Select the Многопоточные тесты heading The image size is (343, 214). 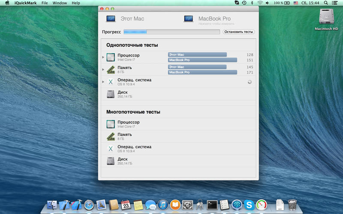click(x=133, y=112)
